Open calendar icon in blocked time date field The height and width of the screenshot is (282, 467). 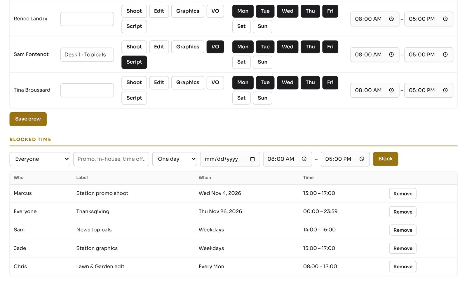[x=252, y=159]
